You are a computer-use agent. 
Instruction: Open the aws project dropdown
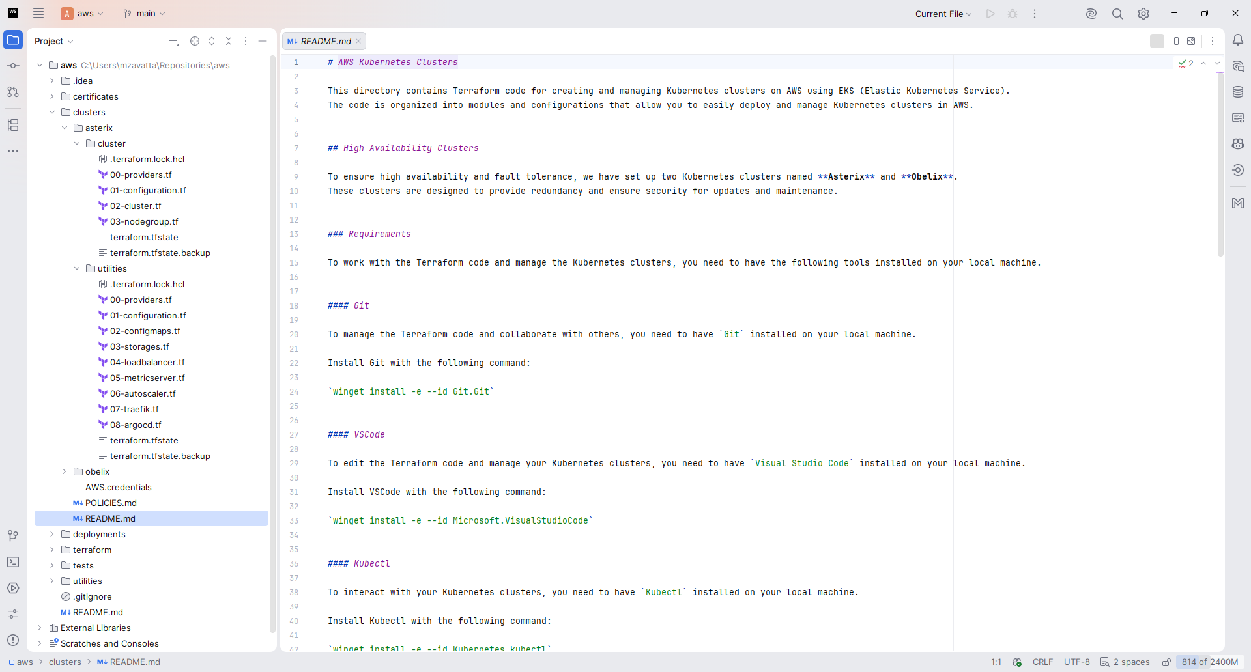point(83,14)
